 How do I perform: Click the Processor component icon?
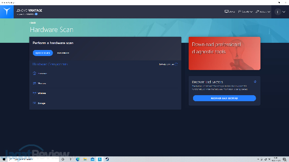(35, 74)
